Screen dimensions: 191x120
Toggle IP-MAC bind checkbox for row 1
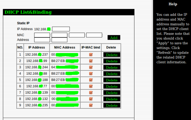tap(91, 55)
